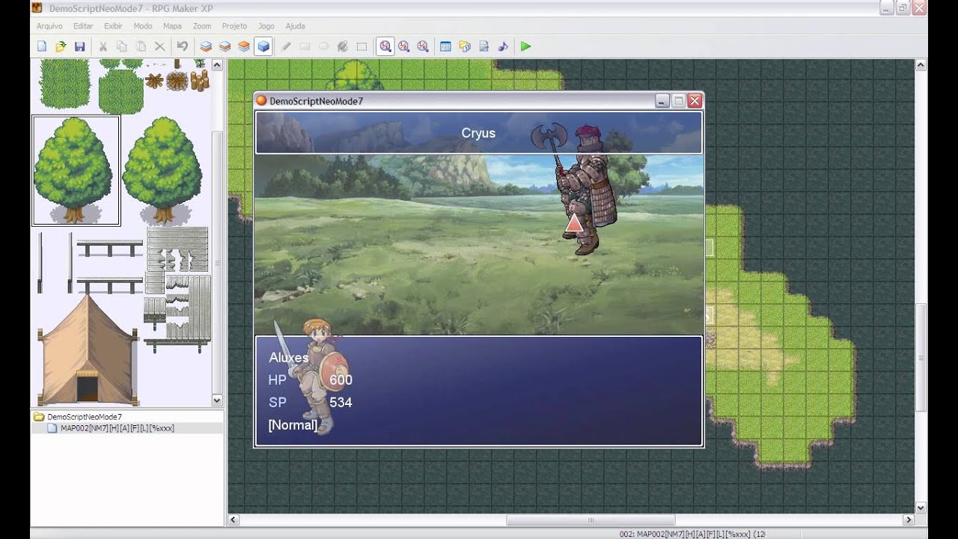
Task: Click the Delete X icon in toolbar
Action: tap(159, 46)
